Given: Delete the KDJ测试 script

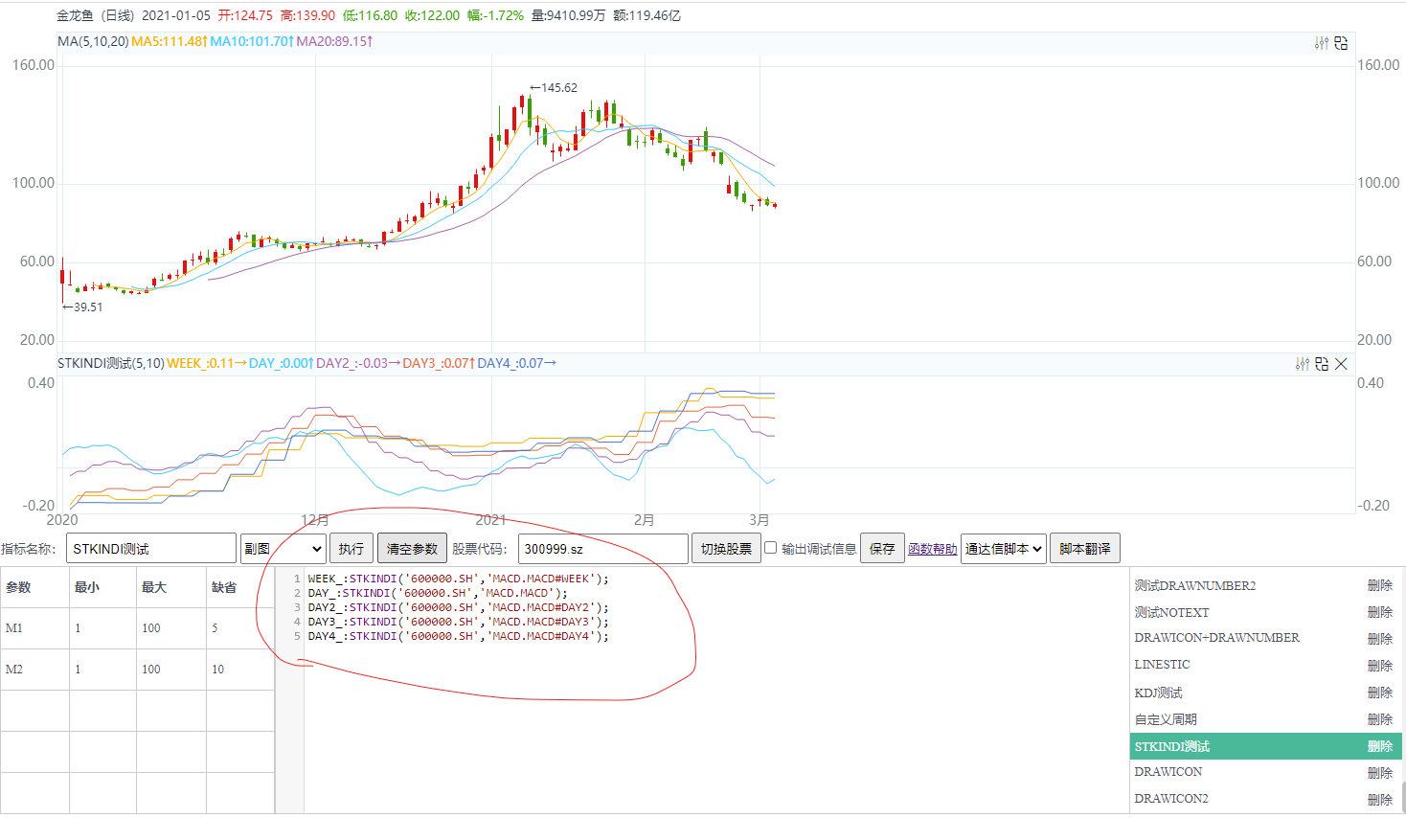Looking at the screenshot, I should (1380, 693).
